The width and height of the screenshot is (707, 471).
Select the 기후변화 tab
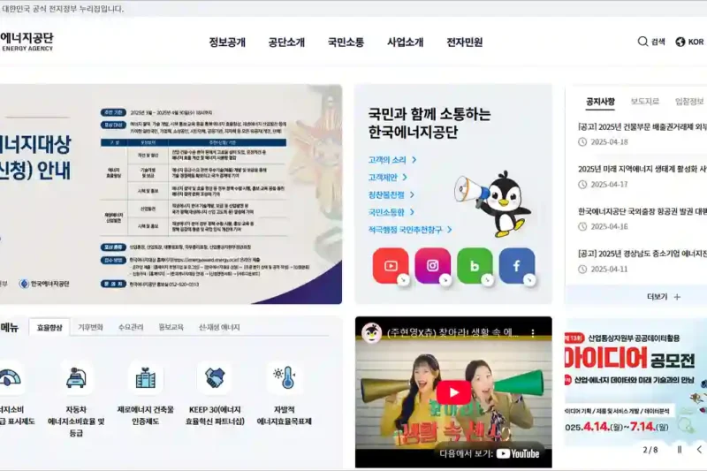90,327
